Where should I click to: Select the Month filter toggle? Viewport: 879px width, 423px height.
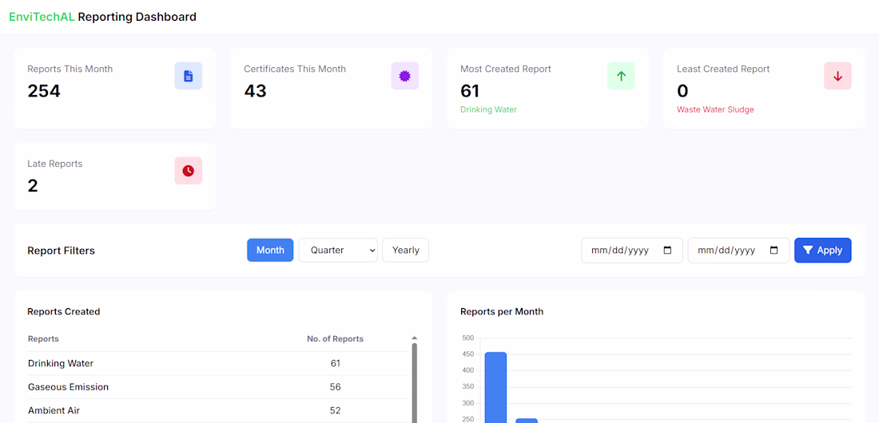270,251
